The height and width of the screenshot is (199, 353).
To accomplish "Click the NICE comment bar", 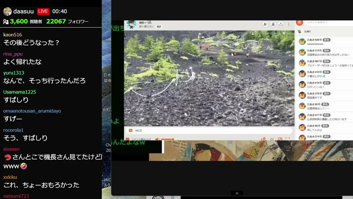I will pyautogui.click(x=209, y=130).
